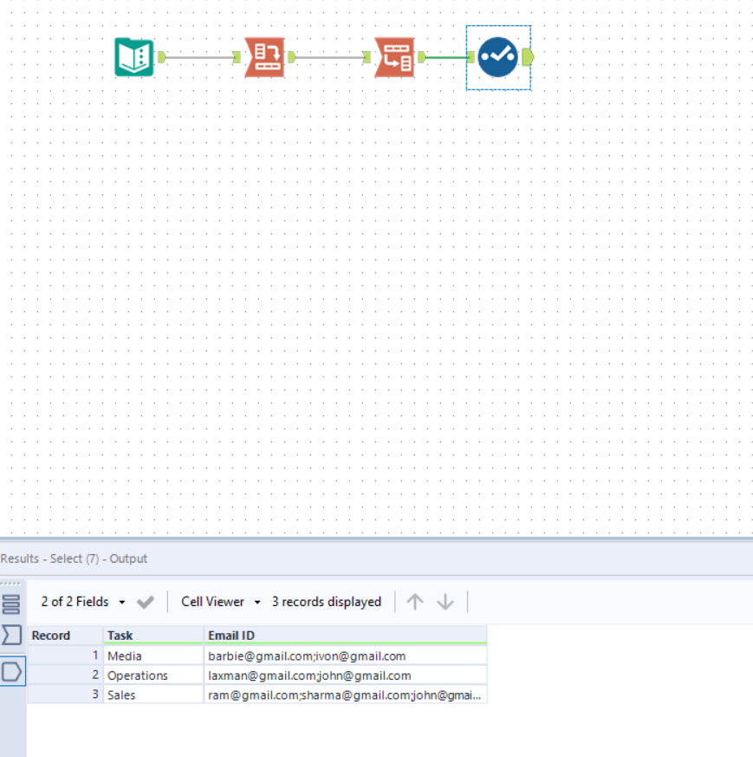This screenshot has height=757, width=753.
Task: Click the Results - Select (7) - Output header
Action: tap(75, 558)
